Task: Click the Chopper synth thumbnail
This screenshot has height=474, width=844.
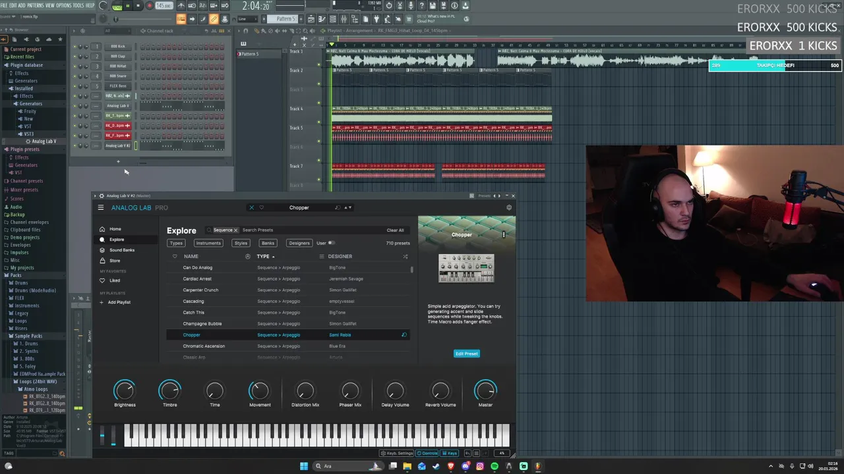Action: click(466, 268)
